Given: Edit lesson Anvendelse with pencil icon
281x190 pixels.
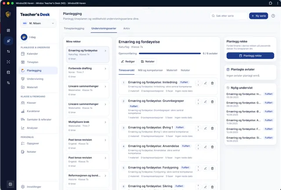Looking at the screenshot, I should (x=205, y=147).
